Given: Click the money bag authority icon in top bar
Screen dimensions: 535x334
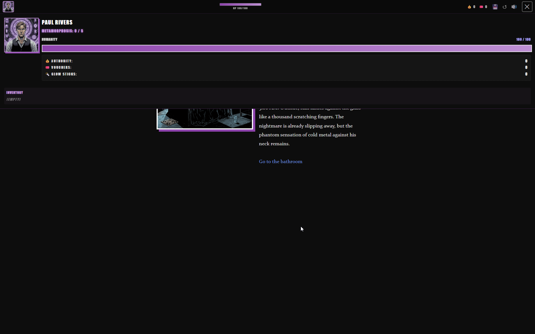Looking at the screenshot, I should click(x=469, y=7).
